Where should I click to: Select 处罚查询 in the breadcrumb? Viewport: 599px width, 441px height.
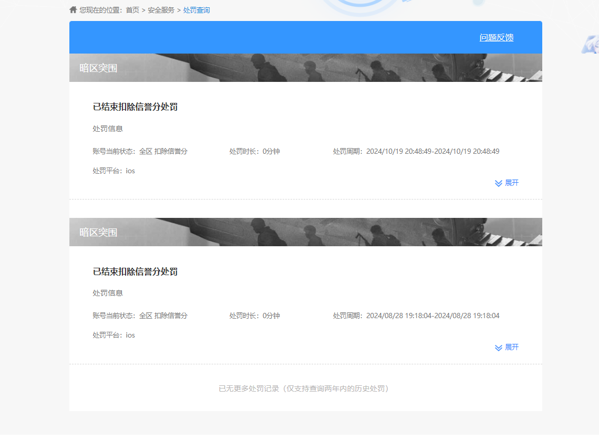[x=197, y=10]
